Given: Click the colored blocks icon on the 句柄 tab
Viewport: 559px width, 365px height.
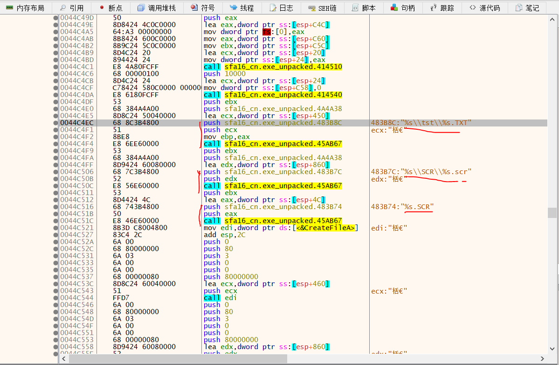Looking at the screenshot, I should click(394, 8).
